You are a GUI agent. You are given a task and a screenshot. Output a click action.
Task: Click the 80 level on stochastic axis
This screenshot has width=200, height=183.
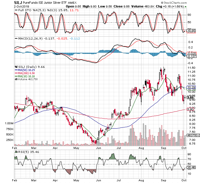click(x=189, y=15)
